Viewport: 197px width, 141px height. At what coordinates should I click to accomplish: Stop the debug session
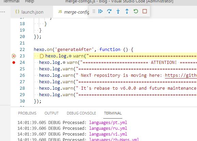coord(145,11)
